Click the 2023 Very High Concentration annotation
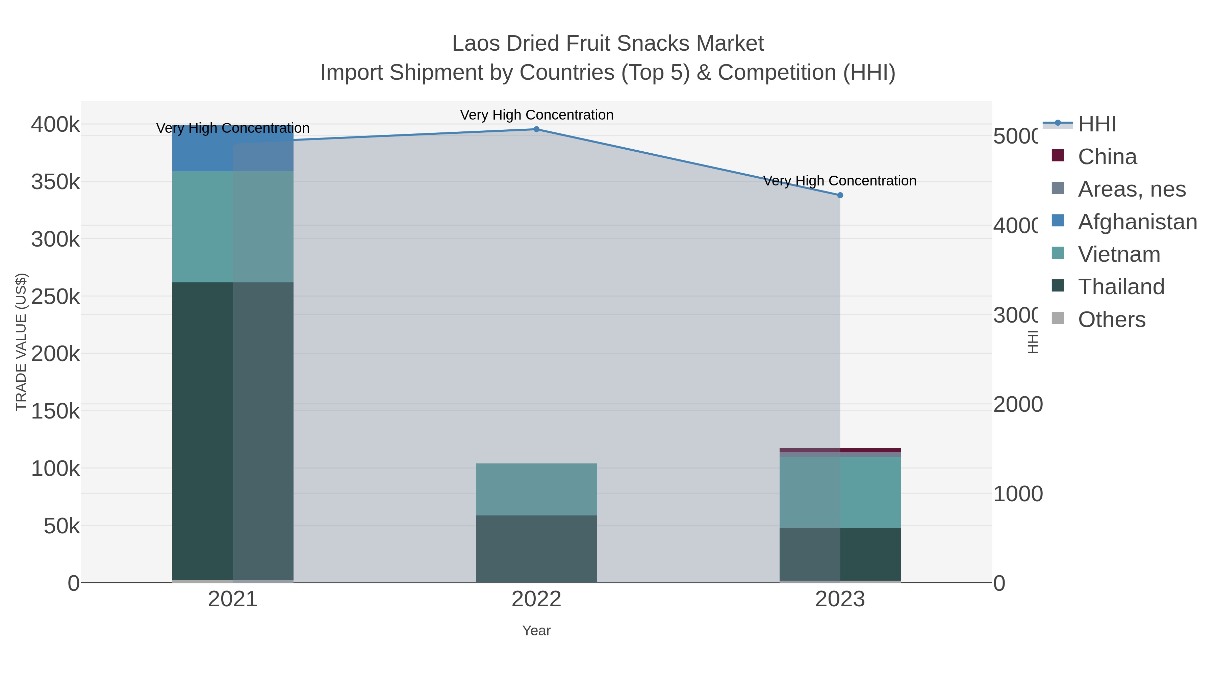 pyautogui.click(x=840, y=181)
